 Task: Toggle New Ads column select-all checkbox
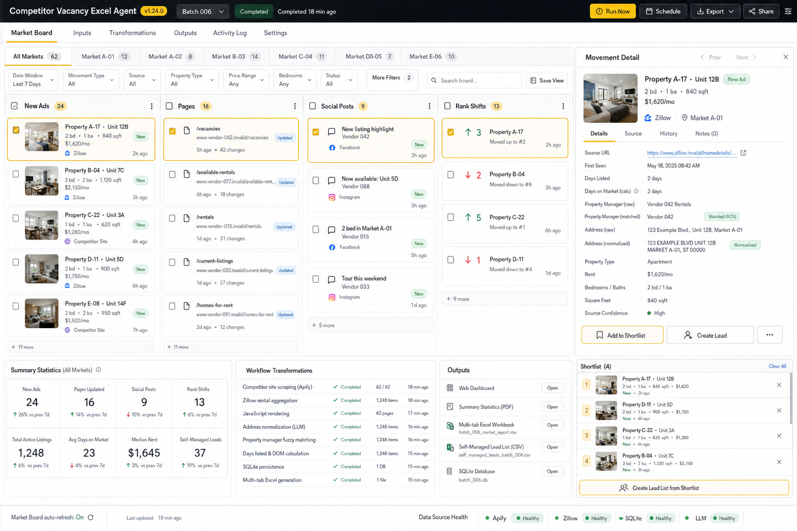point(15,106)
